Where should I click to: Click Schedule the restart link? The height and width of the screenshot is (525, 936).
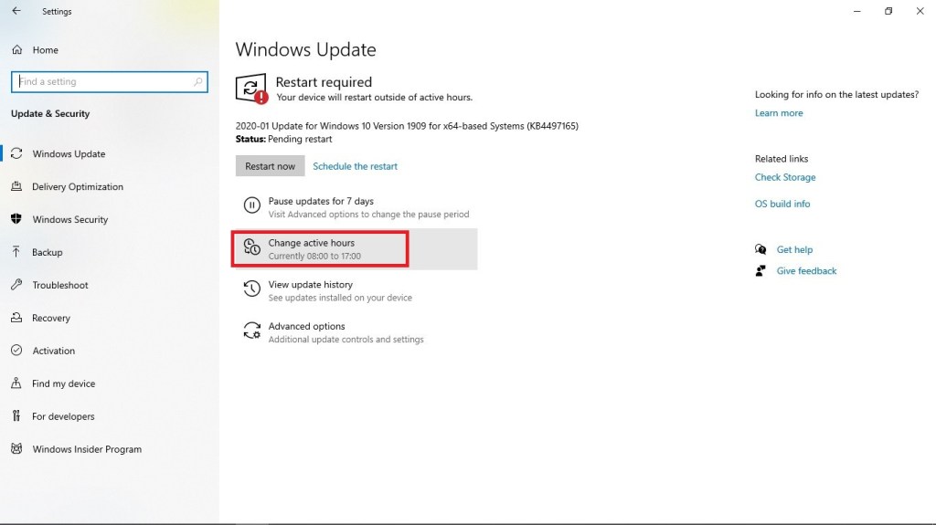(x=355, y=166)
